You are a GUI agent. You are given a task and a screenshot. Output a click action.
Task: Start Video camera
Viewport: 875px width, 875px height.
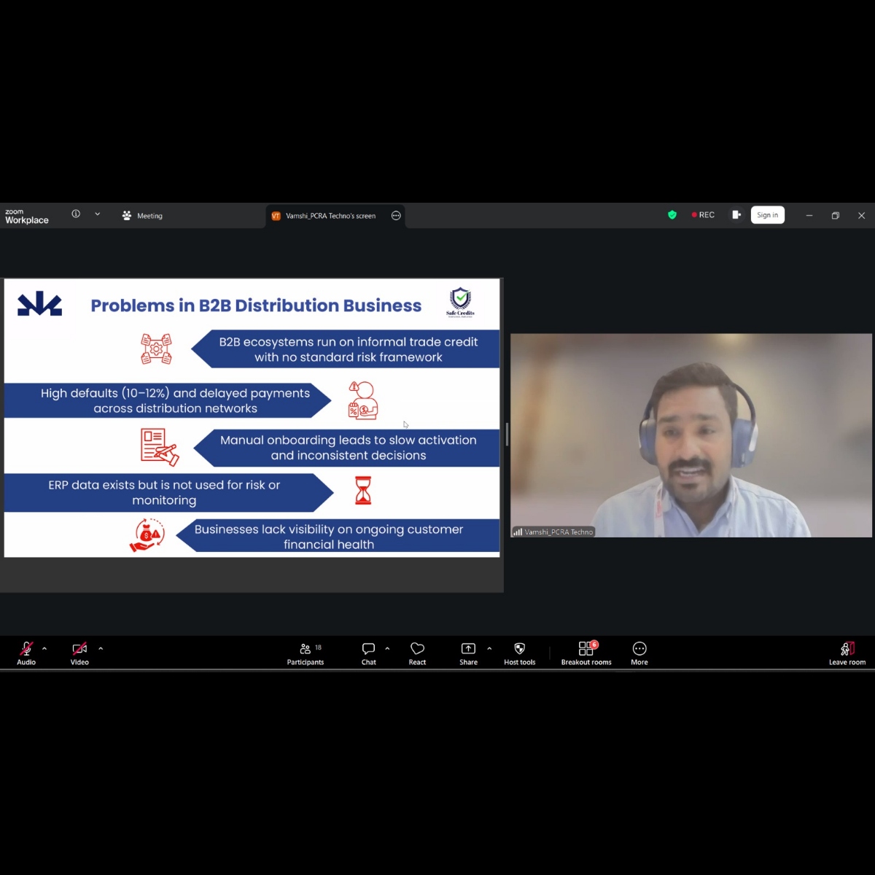tap(79, 653)
